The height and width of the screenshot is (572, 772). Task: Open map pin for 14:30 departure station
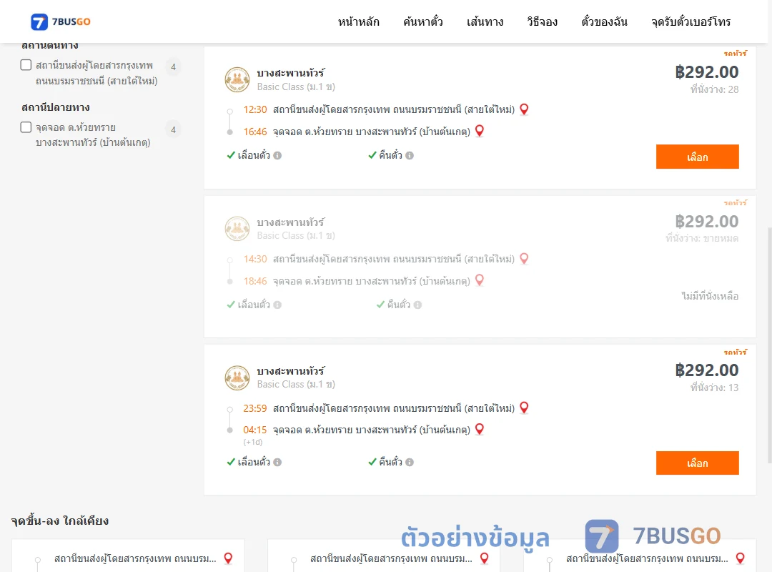click(525, 259)
